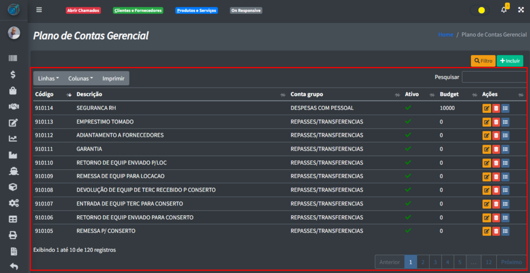Open Clientes e Fornecedores shortcut
This screenshot has height=273, width=530.
pyautogui.click(x=138, y=10)
